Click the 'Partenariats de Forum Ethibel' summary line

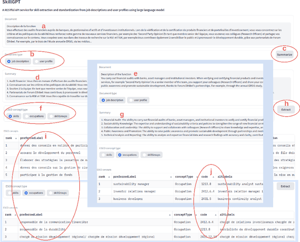[x=47, y=93]
